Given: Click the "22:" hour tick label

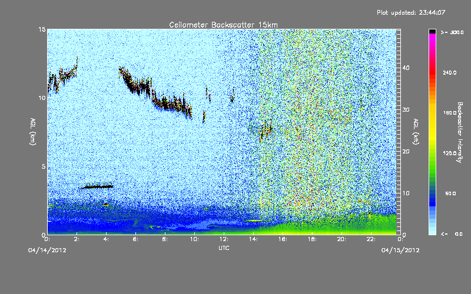Looking at the screenshot, I should pyautogui.click(x=371, y=239).
